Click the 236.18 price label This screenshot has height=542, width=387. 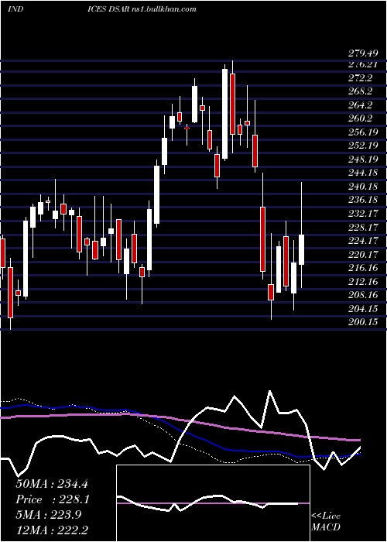(363, 201)
